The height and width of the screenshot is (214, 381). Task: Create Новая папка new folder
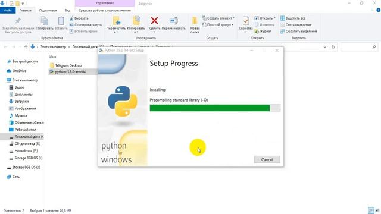[195, 25]
